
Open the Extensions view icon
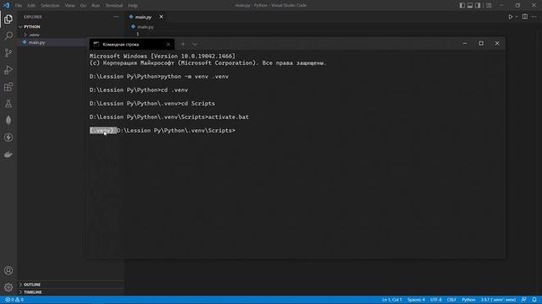coord(8,86)
